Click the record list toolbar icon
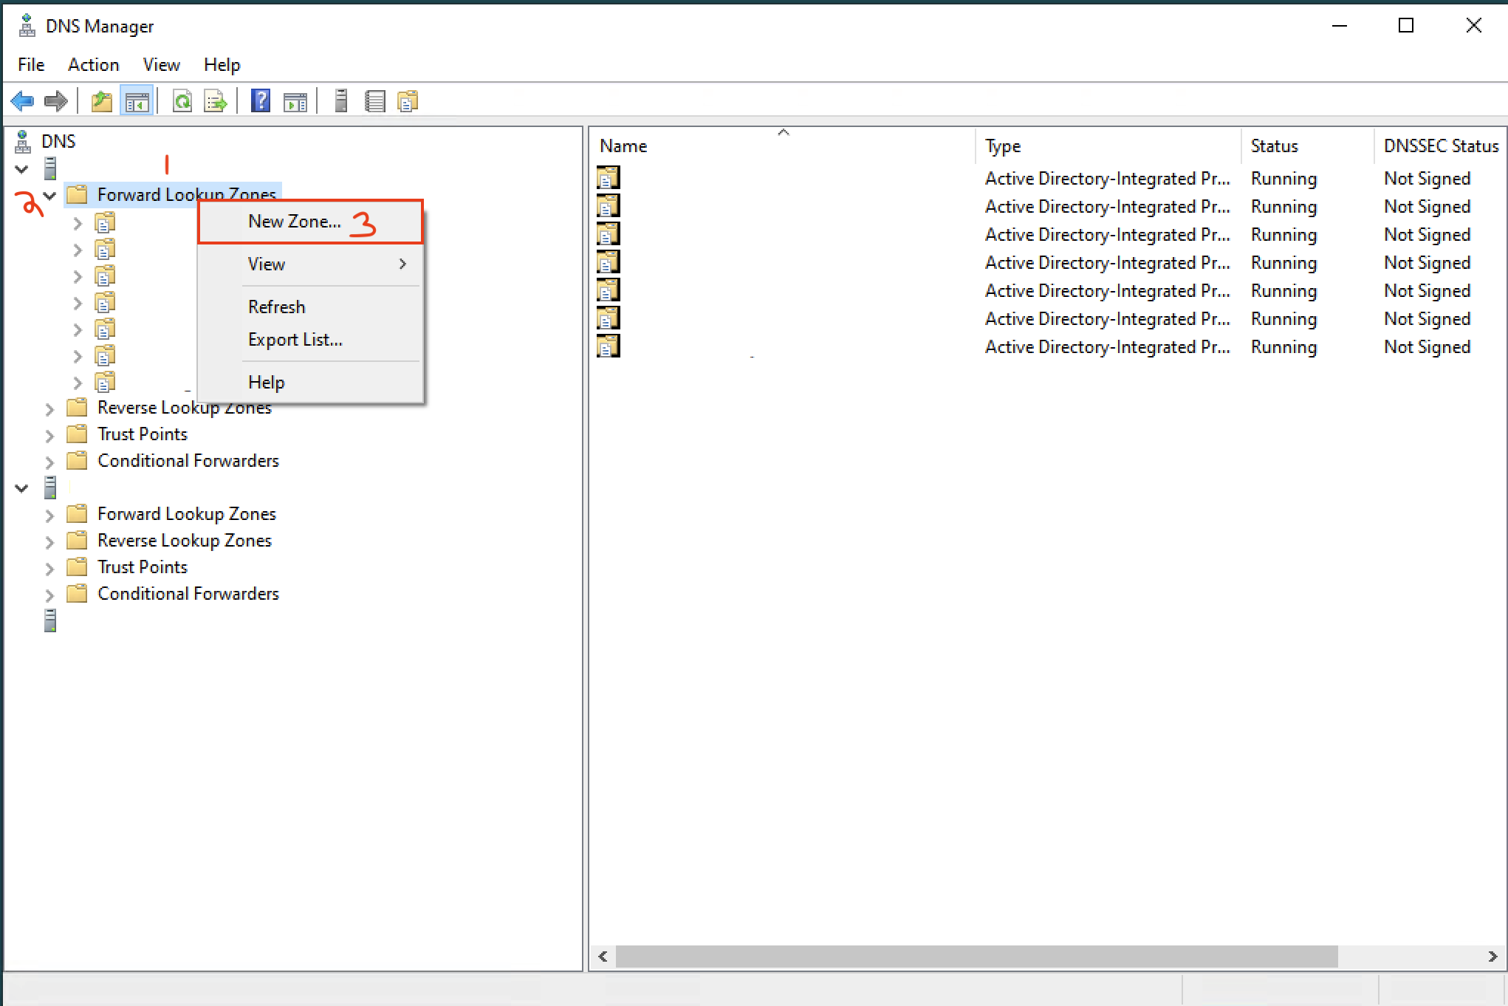The image size is (1508, 1006). 375,100
